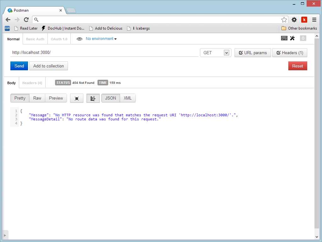The height and width of the screenshot is (242, 322).
Task: Switch to the Basic Auth tab
Action: click(x=35, y=39)
